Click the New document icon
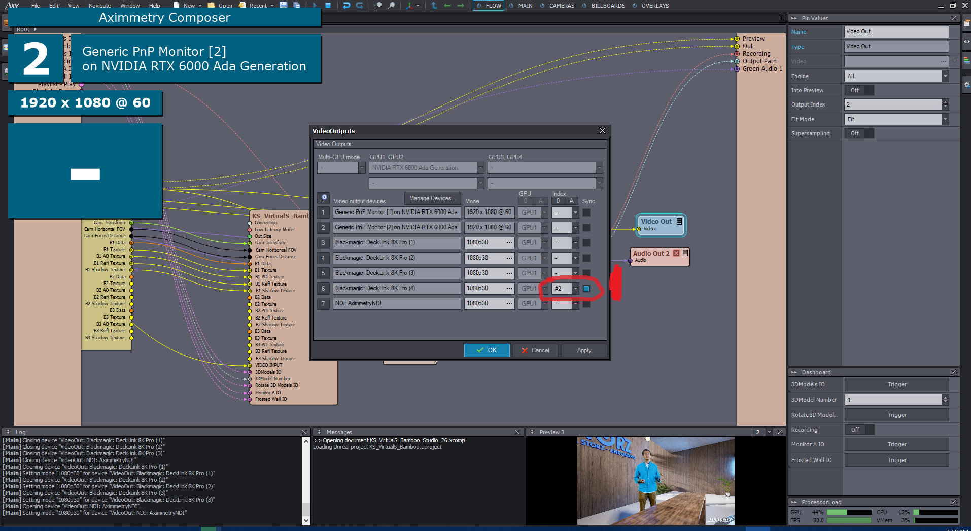The height and width of the screenshot is (531, 971). [177, 5]
